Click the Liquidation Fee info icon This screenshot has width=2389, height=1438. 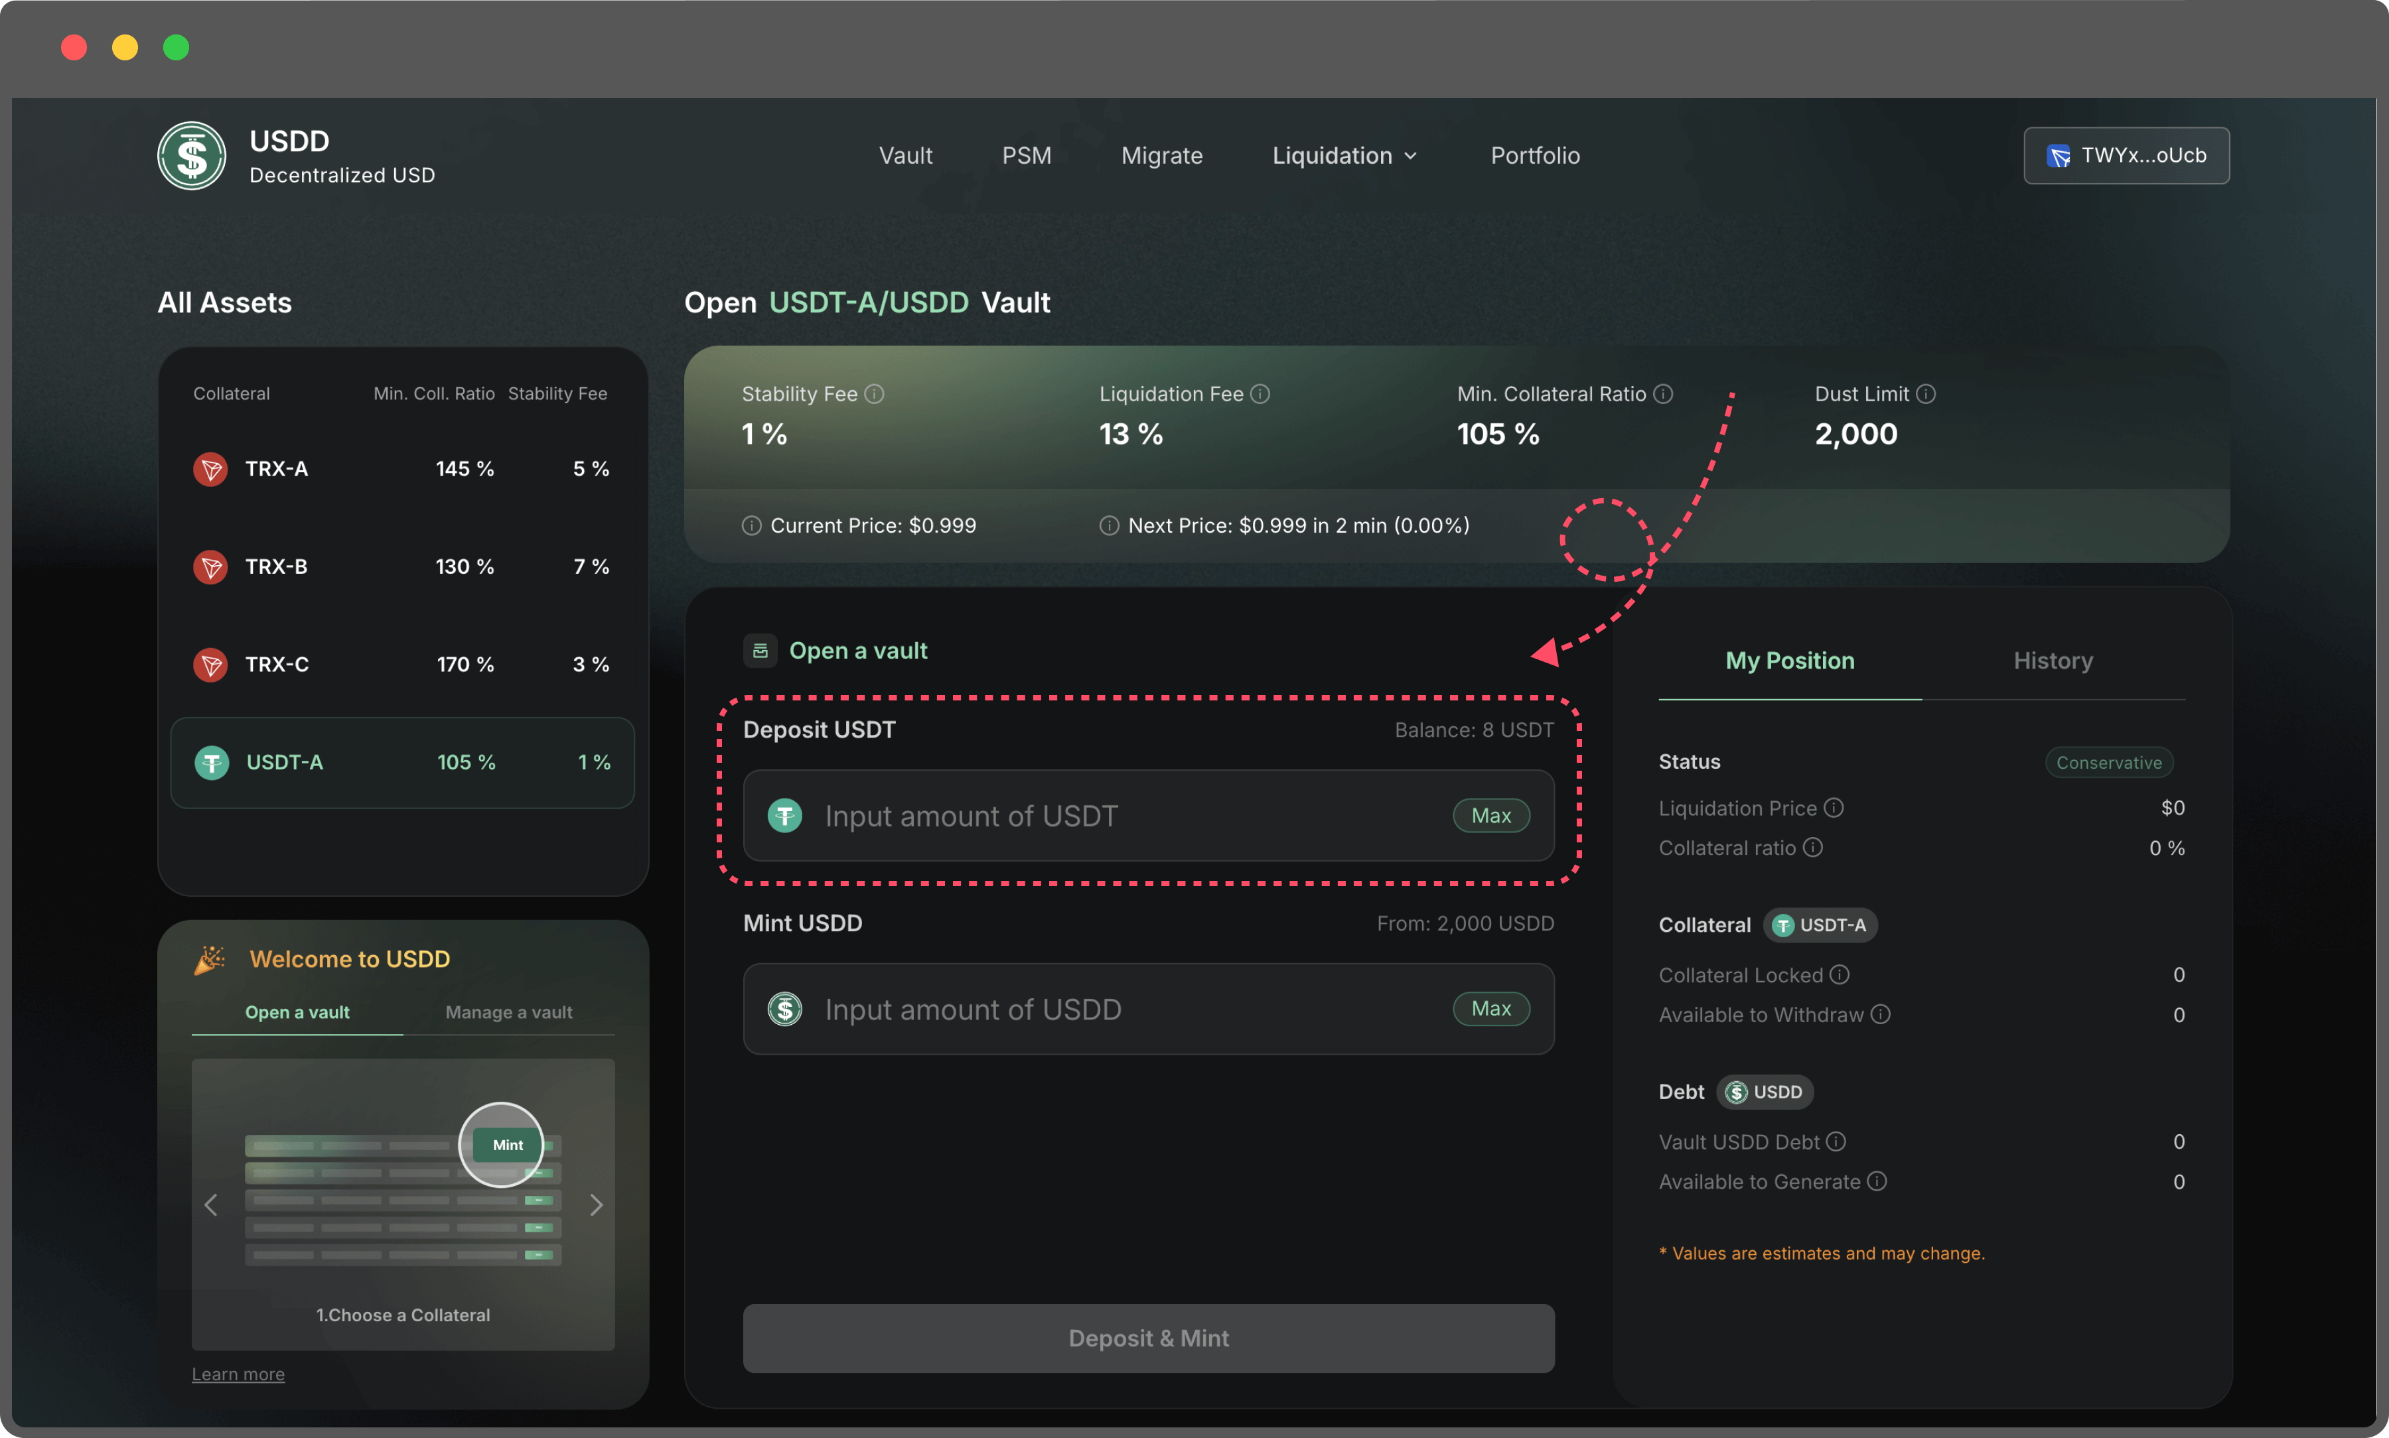pyautogui.click(x=1260, y=395)
